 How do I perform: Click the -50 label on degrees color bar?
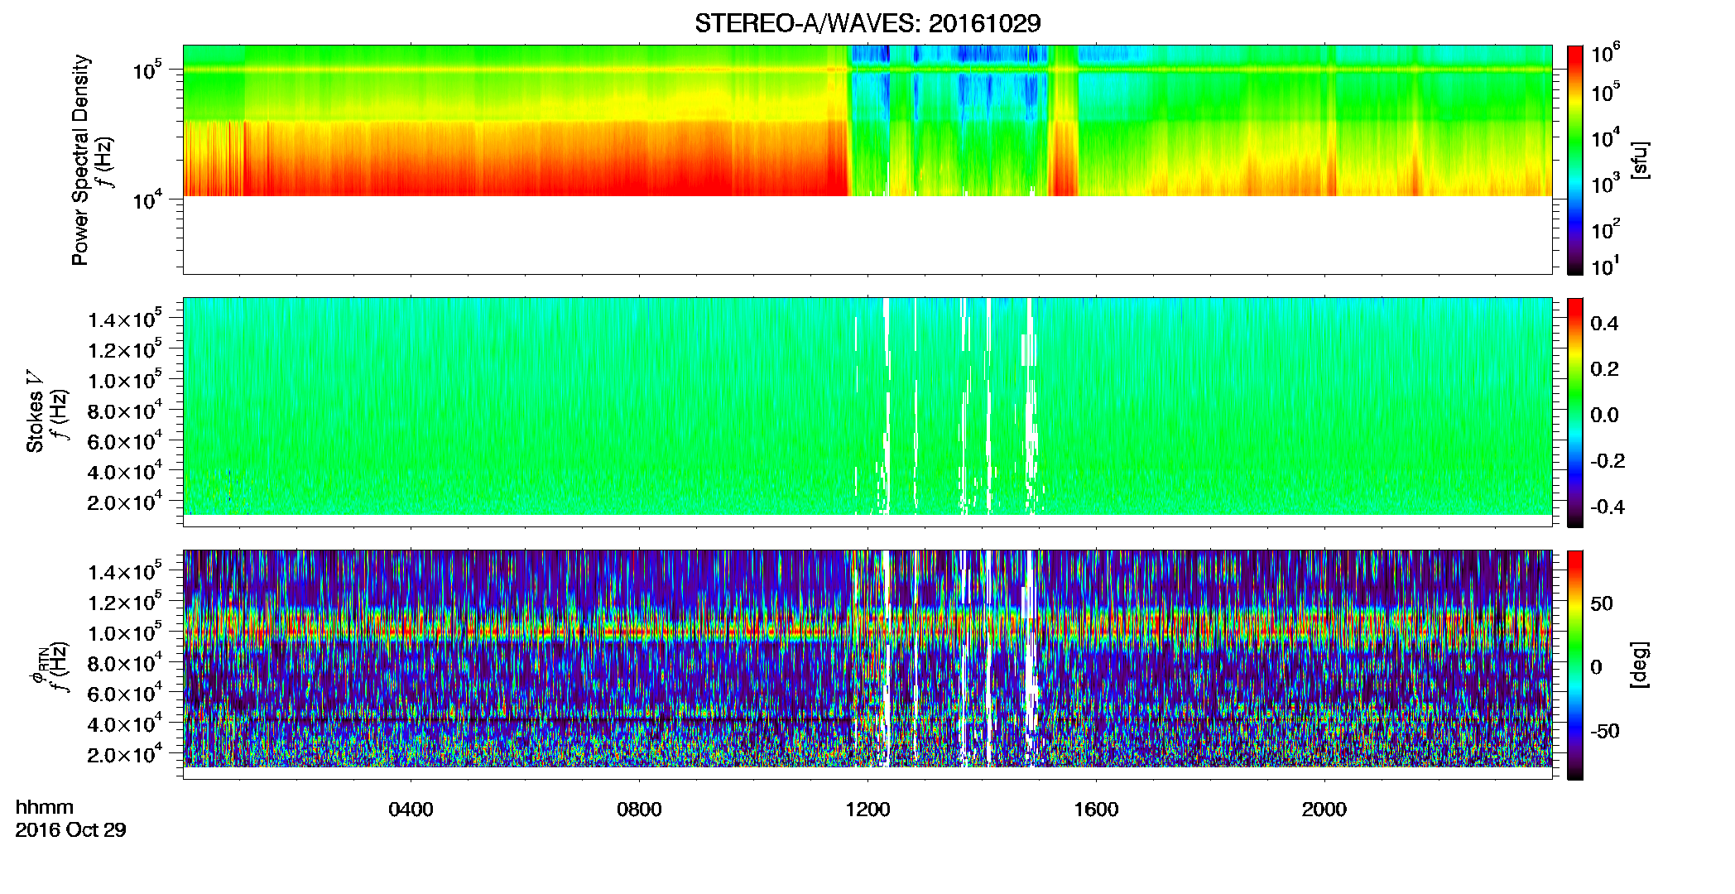[1604, 731]
